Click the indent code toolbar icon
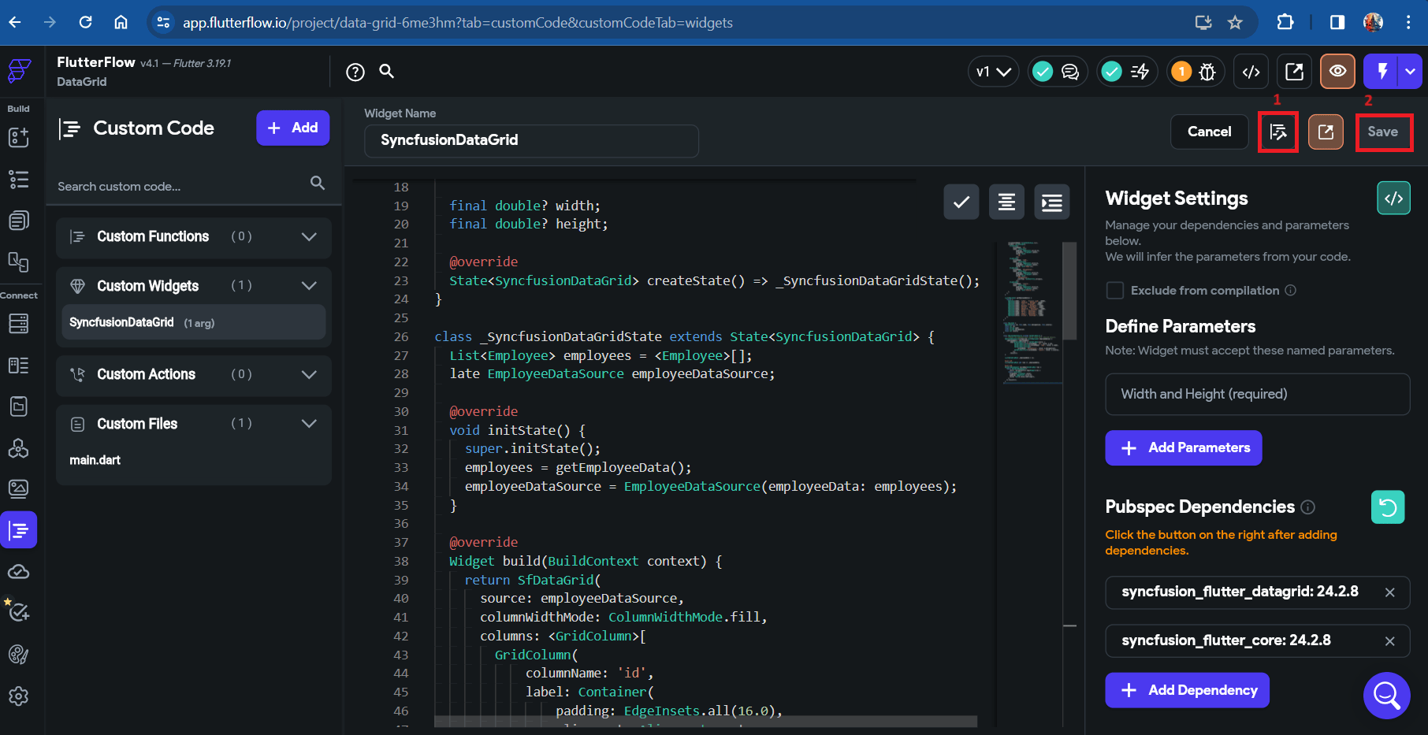 coord(1052,202)
